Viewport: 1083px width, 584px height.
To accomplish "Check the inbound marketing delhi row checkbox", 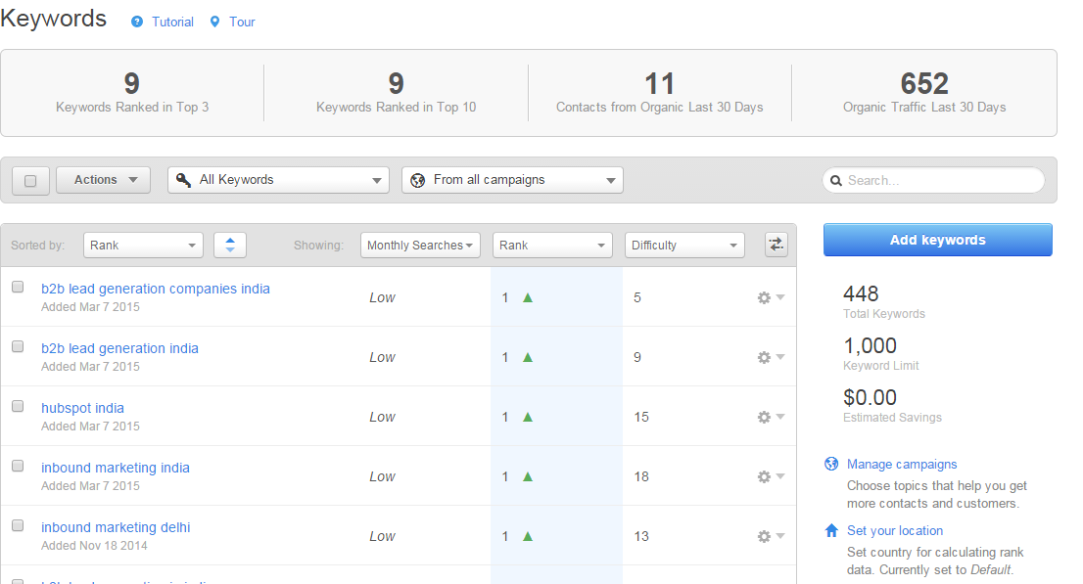I will point(17,525).
